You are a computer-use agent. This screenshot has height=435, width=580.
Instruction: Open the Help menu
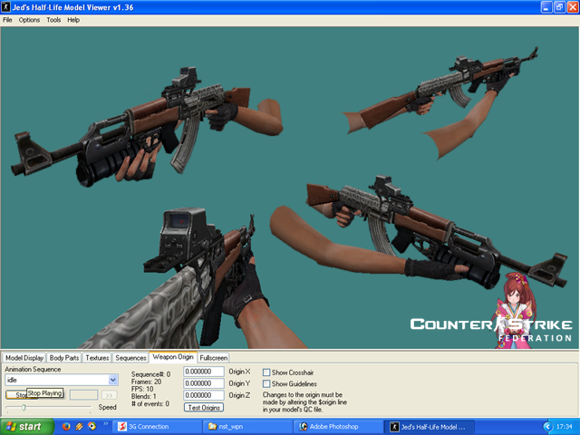73,20
